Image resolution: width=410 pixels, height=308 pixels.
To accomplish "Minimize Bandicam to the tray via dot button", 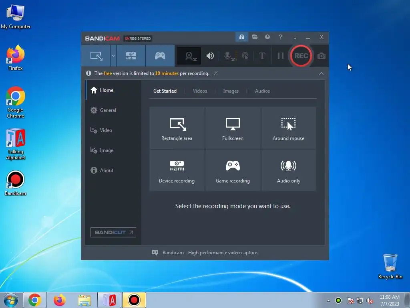I will [295, 38].
